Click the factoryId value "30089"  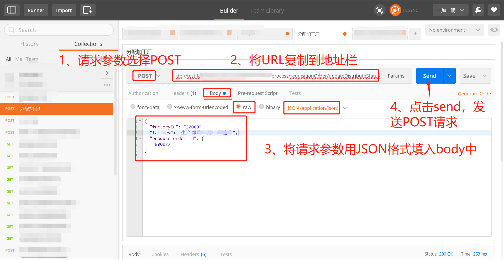click(192, 127)
